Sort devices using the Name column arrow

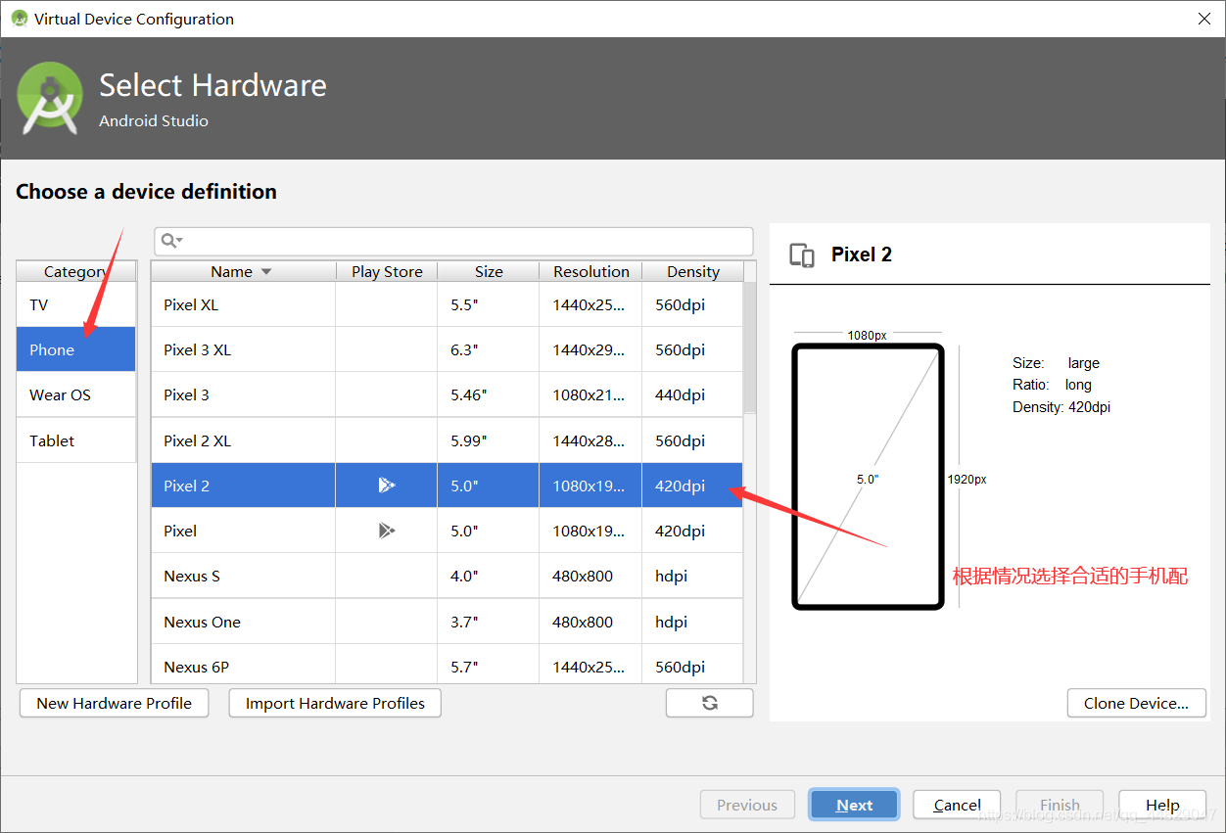[x=266, y=272]
